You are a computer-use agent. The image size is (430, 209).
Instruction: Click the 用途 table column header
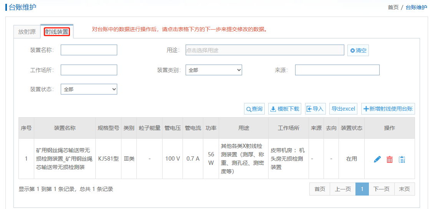coord(244,128)
